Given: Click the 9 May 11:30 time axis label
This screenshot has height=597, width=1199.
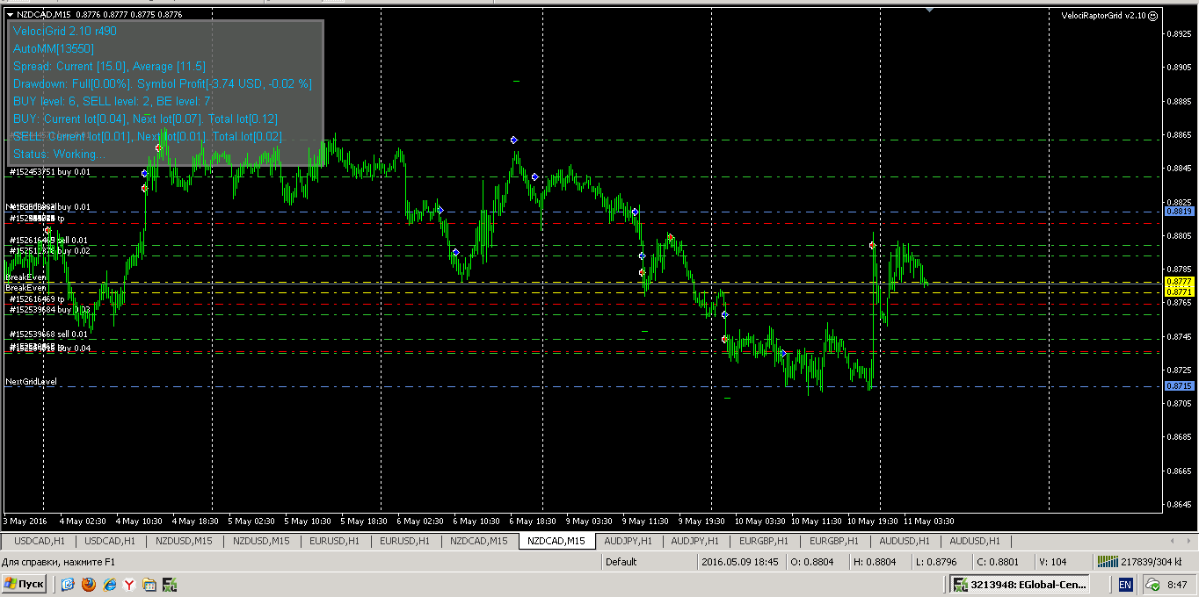Looking at the screenshot, I should click(x=644, y=521).
